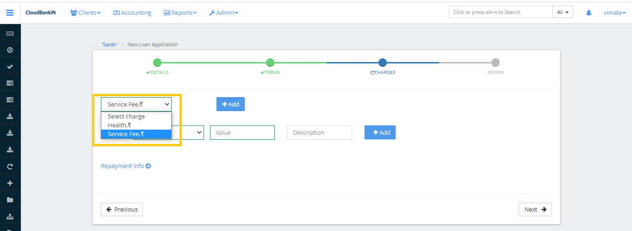Open the folder icon in sidebar
The width and height of the screenshot is (632, 231).
(10, 200)
